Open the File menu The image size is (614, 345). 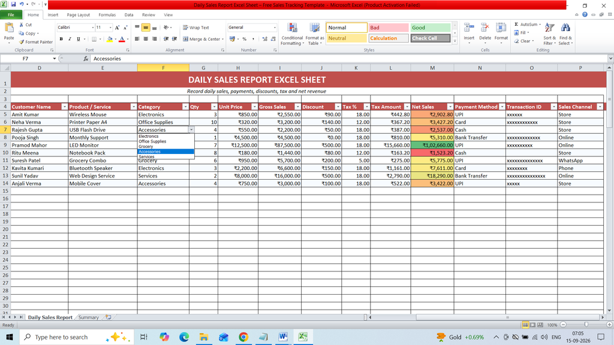[x=11, y=15]
